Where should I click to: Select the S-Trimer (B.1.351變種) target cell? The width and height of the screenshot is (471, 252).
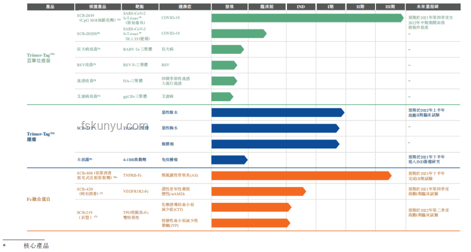[x=137, y=34]
